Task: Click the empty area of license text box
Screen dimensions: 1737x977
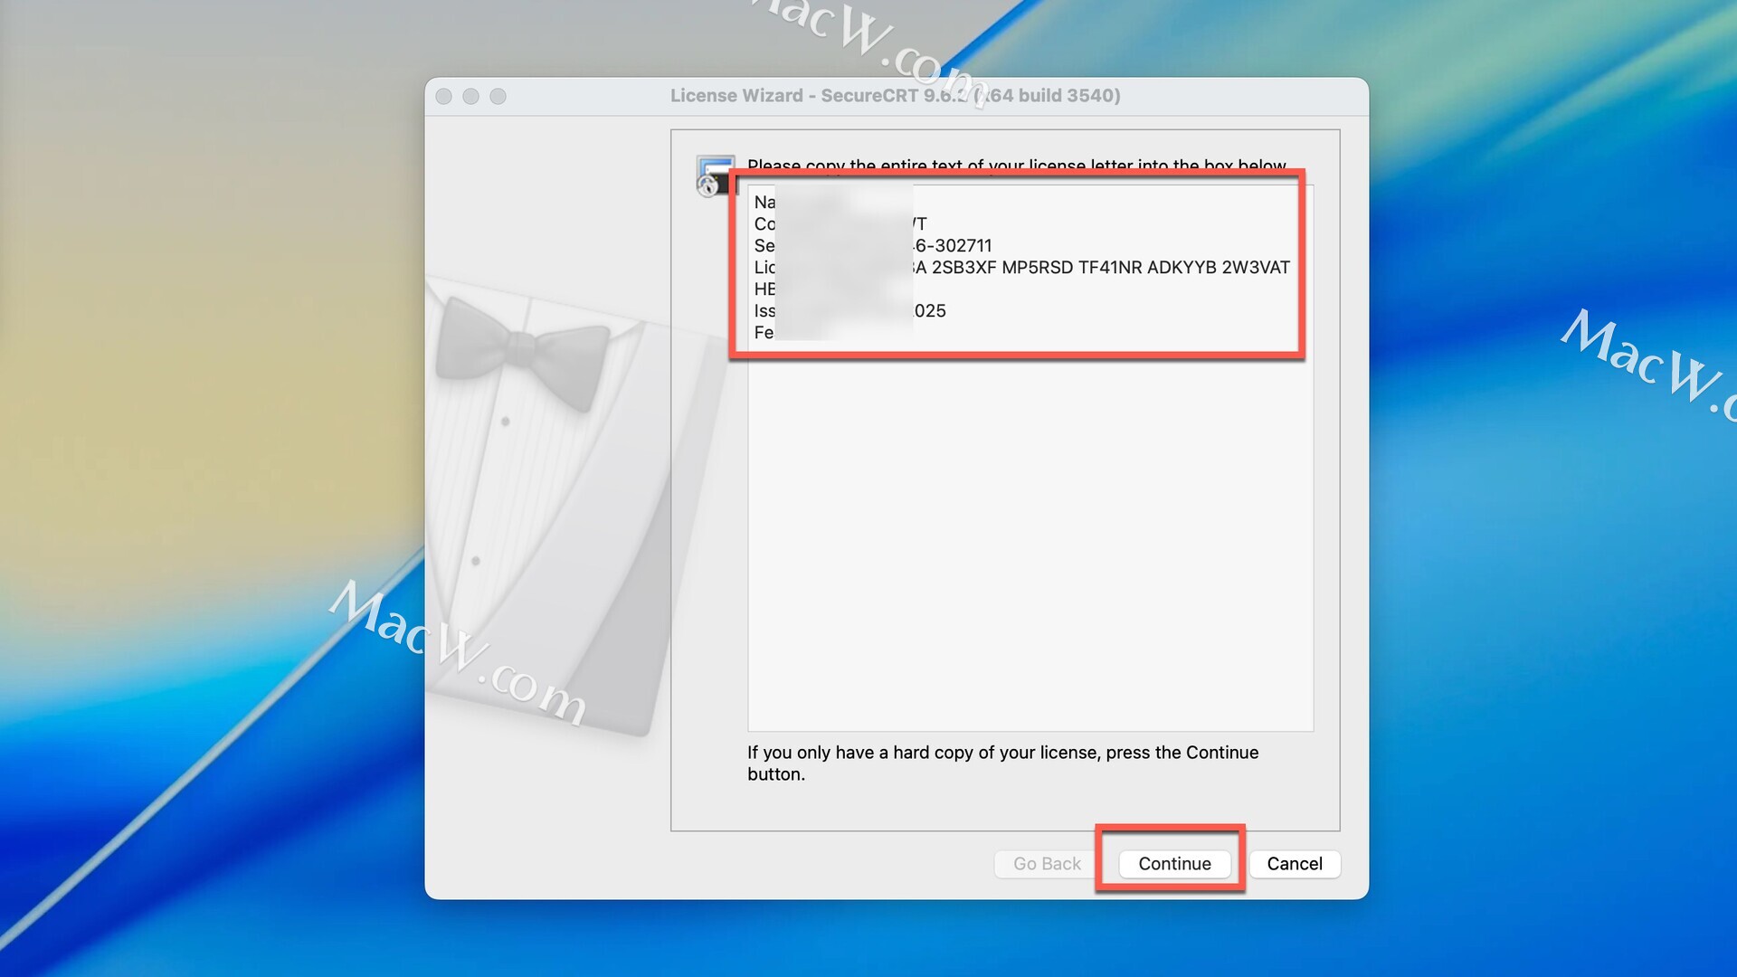Action: (1030, 543)
